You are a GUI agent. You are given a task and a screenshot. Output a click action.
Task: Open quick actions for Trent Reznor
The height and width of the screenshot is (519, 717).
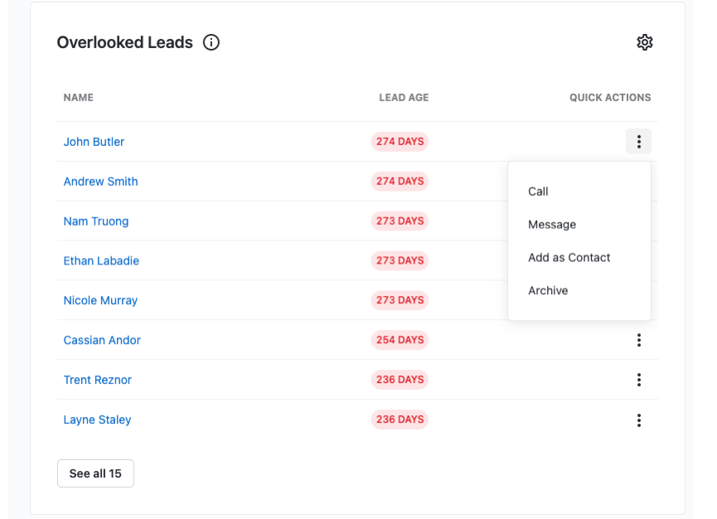click(638, 380)
